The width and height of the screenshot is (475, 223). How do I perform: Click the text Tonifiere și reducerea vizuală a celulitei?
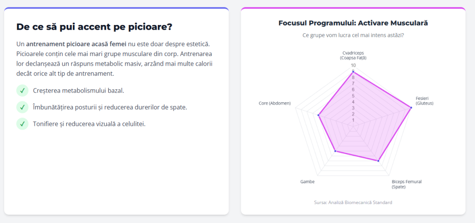[x=90, y=124]
